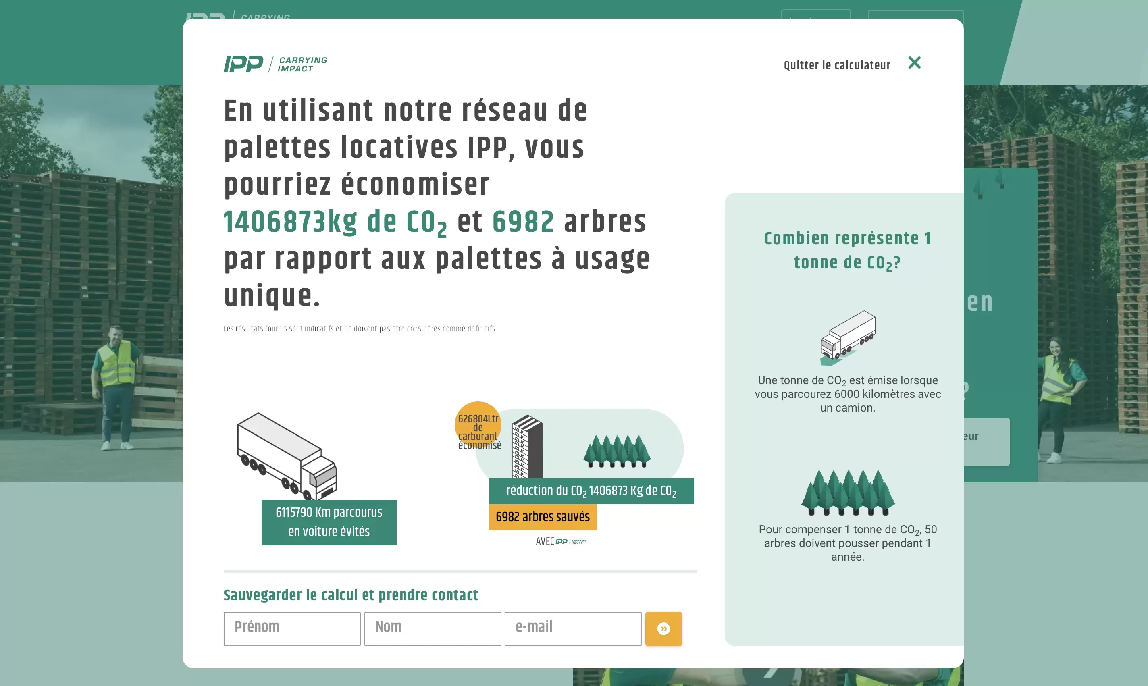Click the '1406873kg de CO2' highlighted value

click(335, 222)
